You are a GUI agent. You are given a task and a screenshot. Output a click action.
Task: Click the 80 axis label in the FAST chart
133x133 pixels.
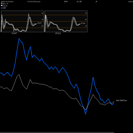coord(42,13)
